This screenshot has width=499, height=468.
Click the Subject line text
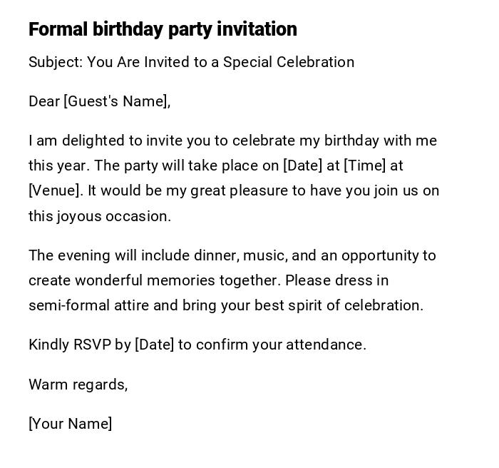(191, 62)
